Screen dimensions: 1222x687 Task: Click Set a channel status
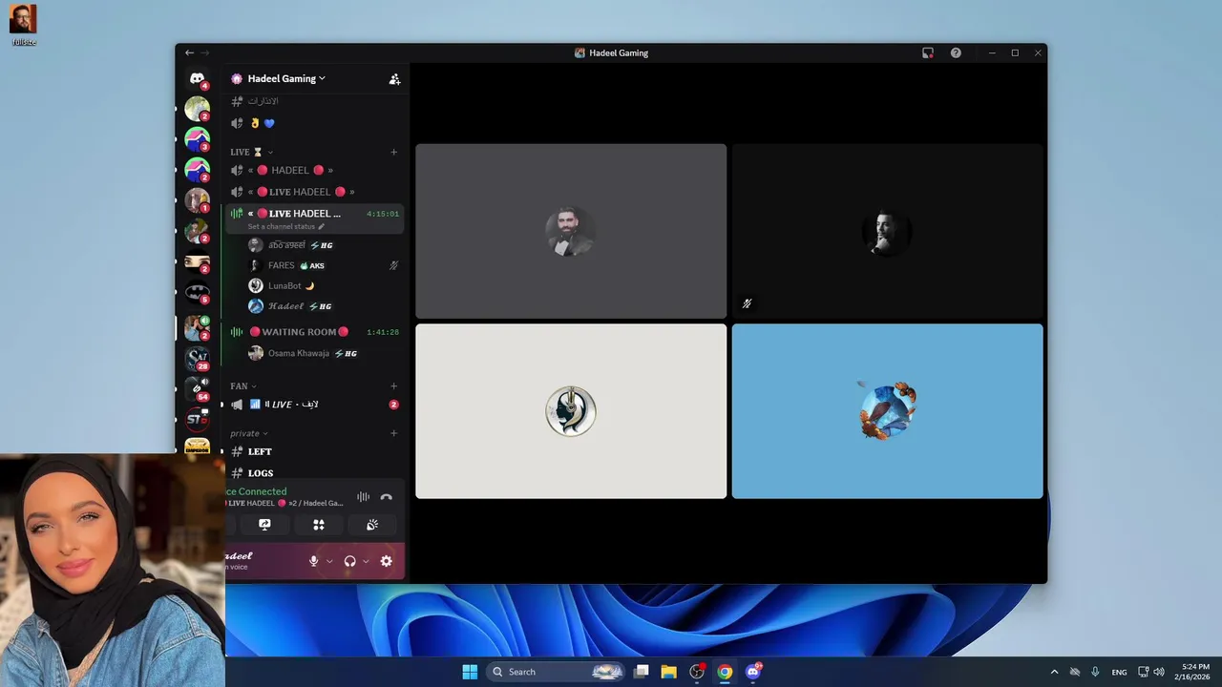[285, 227]
